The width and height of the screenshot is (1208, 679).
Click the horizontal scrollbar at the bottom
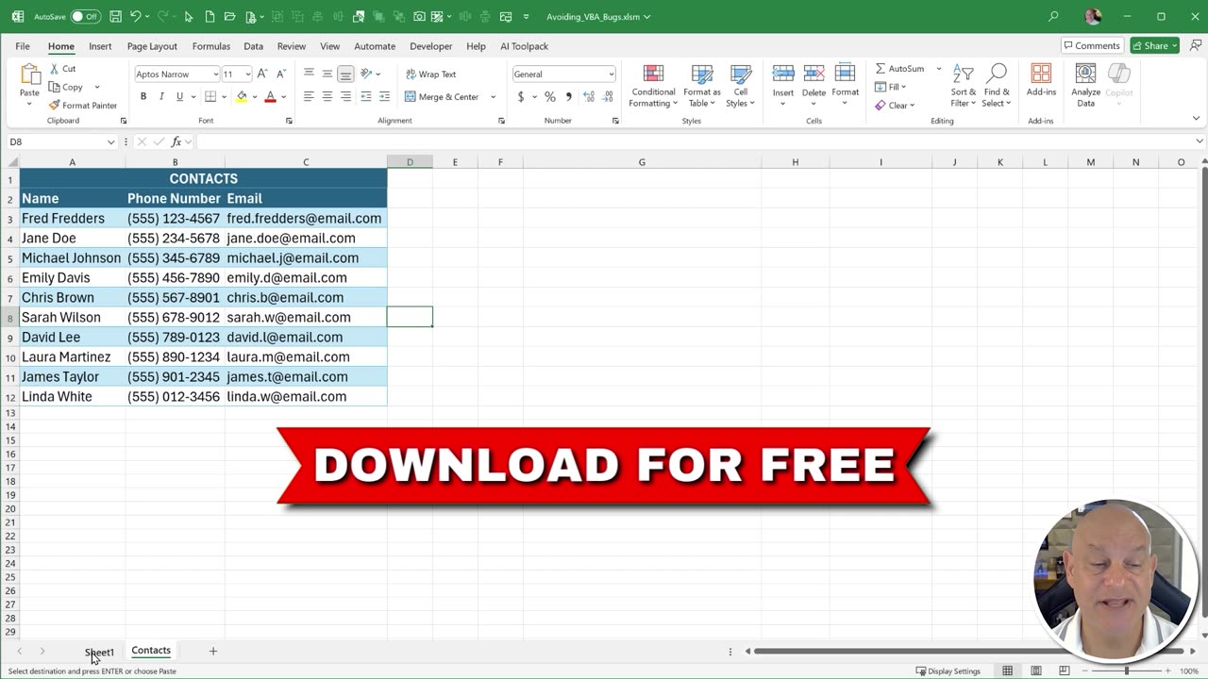pyautogui.click(x=969, y=651)
